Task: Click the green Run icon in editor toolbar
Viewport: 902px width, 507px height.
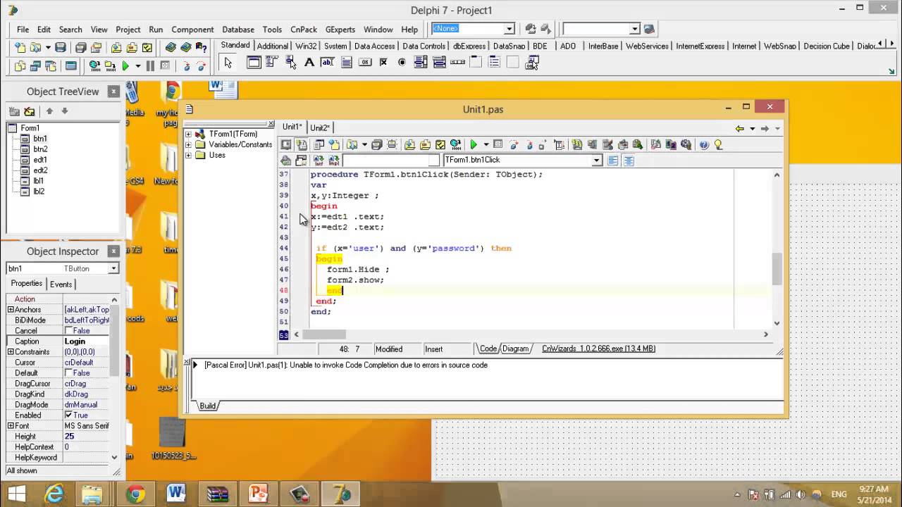Action: tap(474, 144)
